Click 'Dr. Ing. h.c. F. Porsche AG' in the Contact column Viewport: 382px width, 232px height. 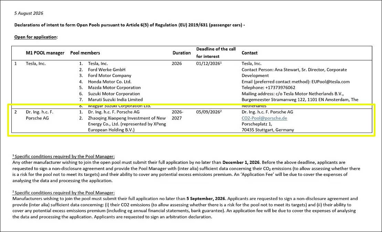(x=267, y=112)
